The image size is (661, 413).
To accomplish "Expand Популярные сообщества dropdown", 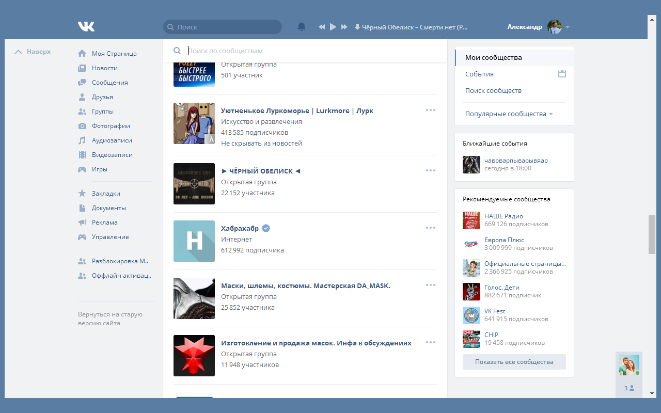I will coord(509,114).
